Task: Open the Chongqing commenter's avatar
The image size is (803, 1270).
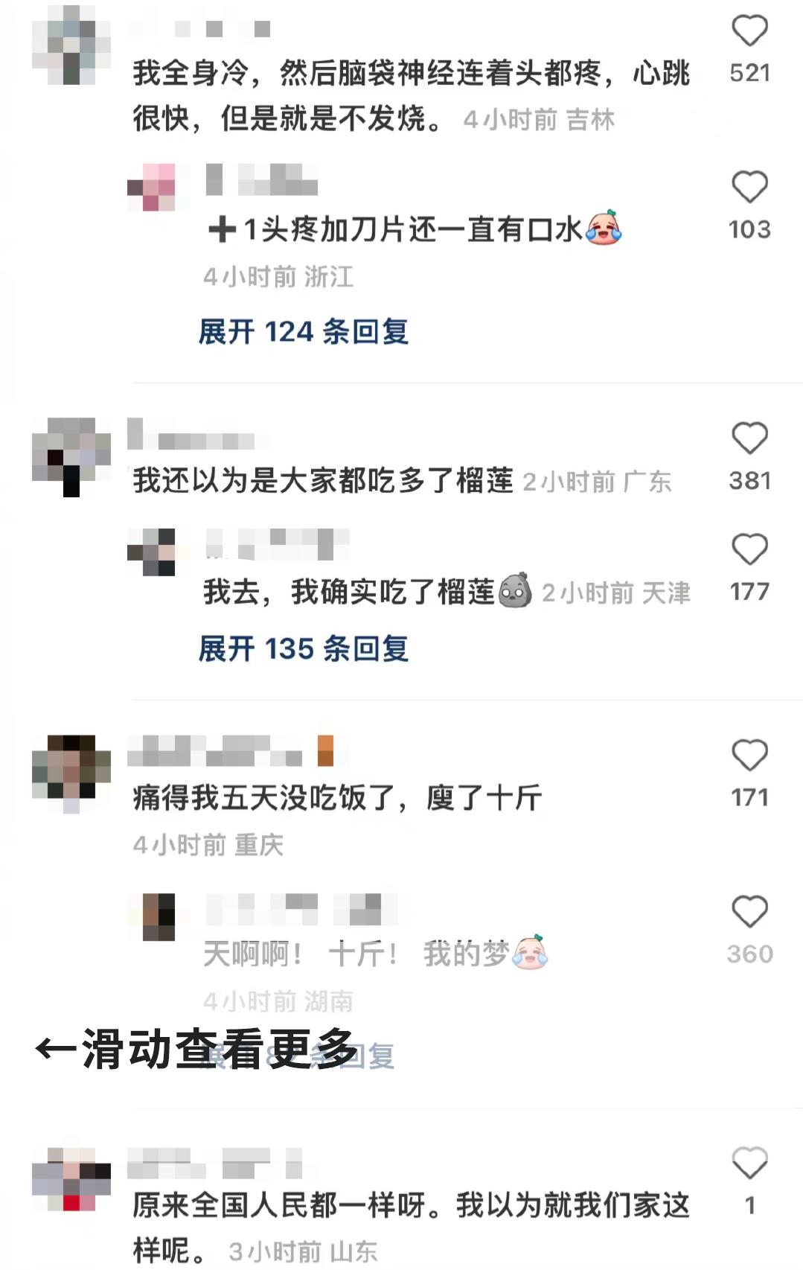Action: [x=71, y=774]
